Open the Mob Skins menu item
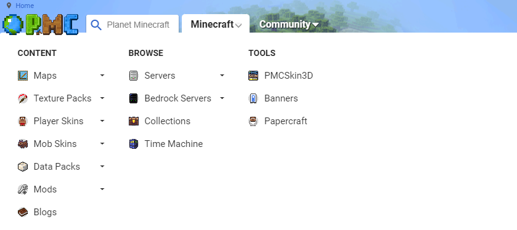 [x=55, y=144]
